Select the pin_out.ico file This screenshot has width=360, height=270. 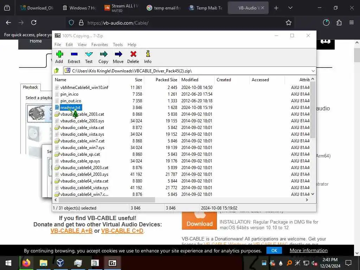click(x=71, y=101)
